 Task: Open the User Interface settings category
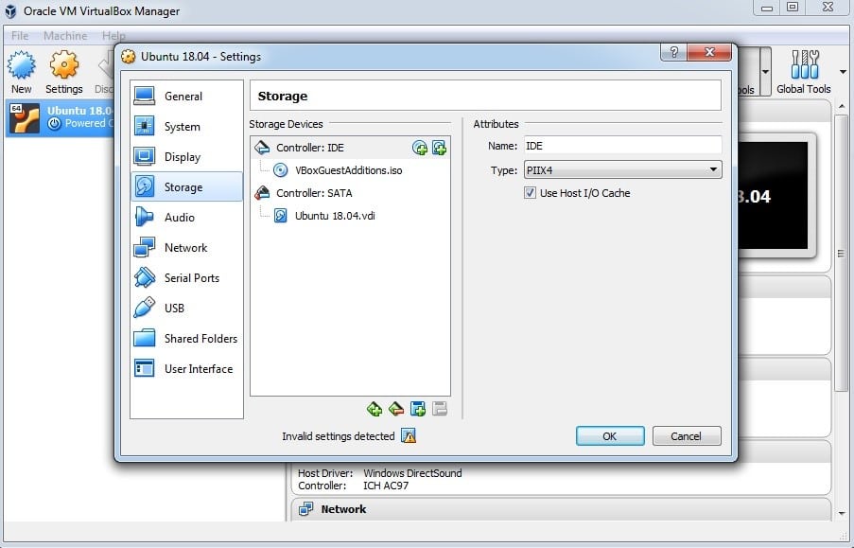click(186, 369)
